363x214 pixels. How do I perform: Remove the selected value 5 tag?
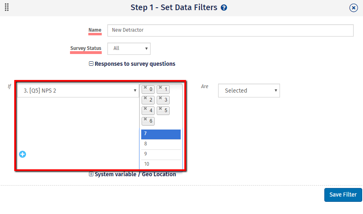(x=160, y=108)
